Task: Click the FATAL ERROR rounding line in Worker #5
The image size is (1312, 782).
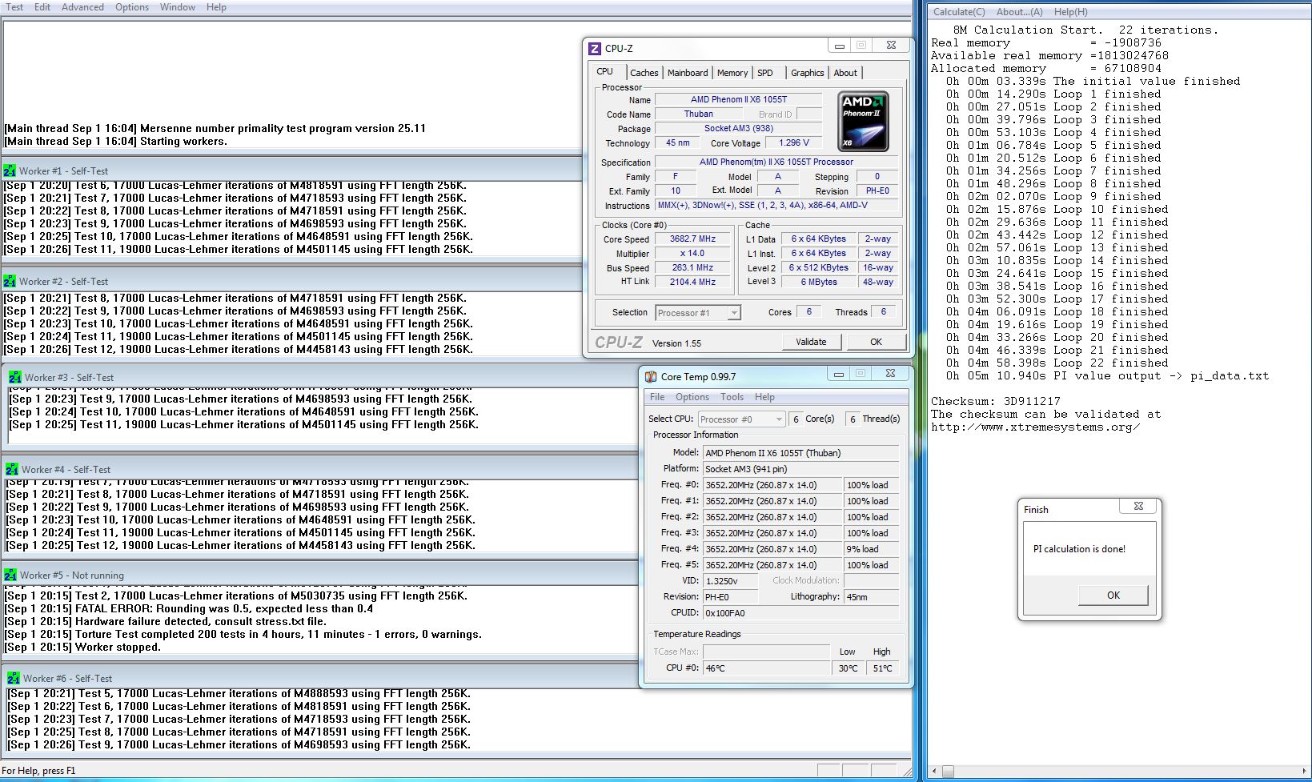Action: [189, 608]
